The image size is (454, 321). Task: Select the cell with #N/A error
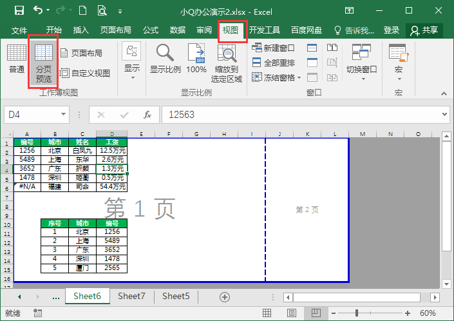click(27, 187)
